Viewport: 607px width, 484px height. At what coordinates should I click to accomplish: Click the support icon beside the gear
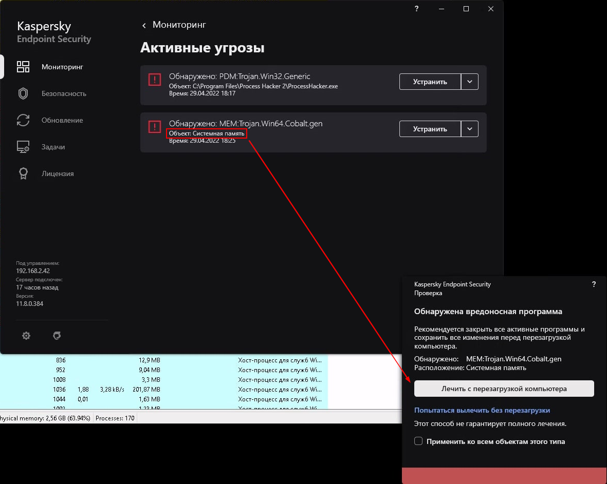click(x=57, y=336)
